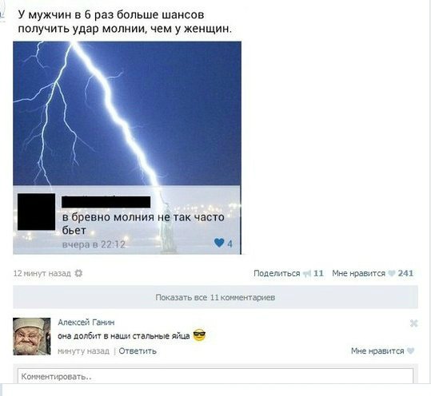Focus the Комментировать input field
The height and width of the screenshot is (396, 431).
tap(216, 376)
